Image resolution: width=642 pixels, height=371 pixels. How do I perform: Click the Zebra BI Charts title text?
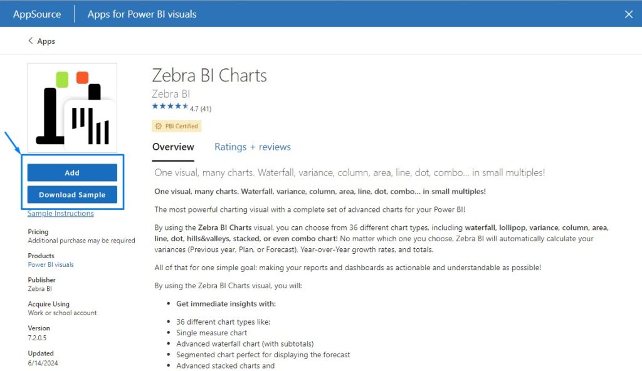click(209, 75)
